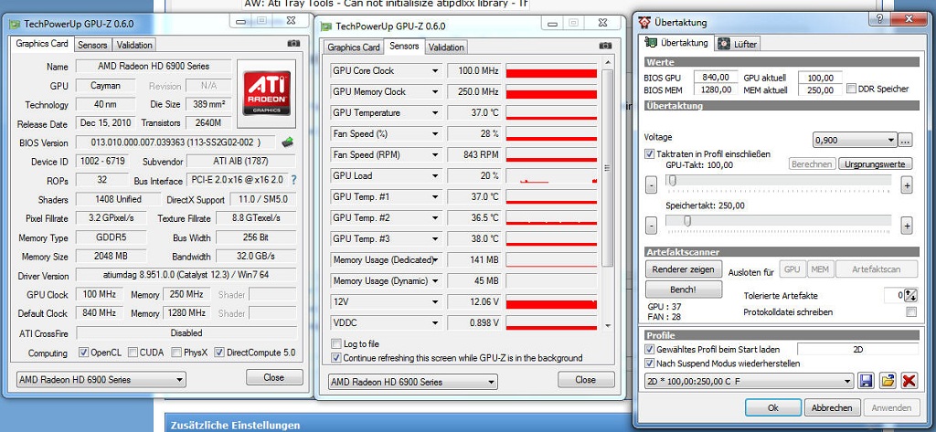Enable the PhysX checkbox
The width and height of the screenshot is (936, 432).
tap(176, 353)
